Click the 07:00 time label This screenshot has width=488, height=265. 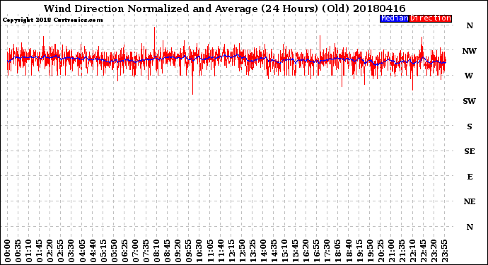coord(135,251)
